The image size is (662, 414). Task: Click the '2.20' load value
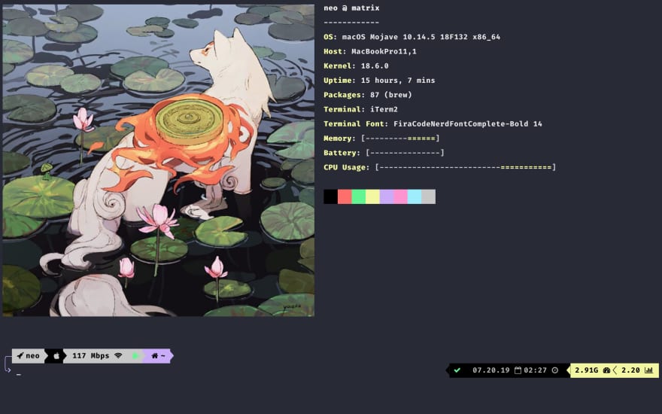pos(630,370)
